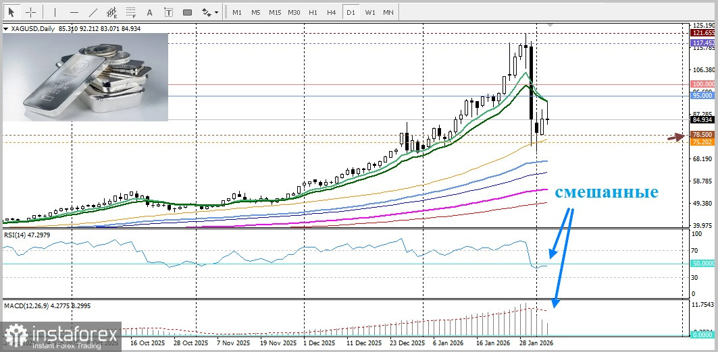Screen dimensions: 718x352
Task: Click the 28 Jan 2026 date label
Action: 538,343
